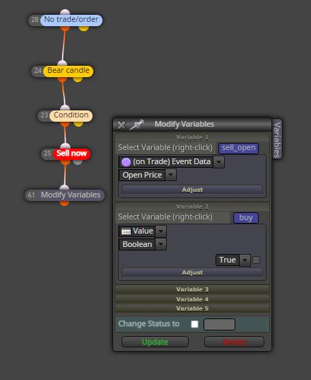Open the True value dropdown
Image resolution: width=311 pixels, height=380 pixels.
(245, 260)
